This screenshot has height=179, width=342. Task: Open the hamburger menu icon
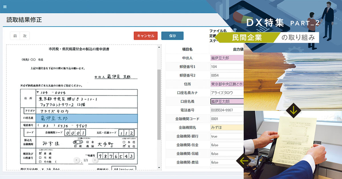[5, 7]
